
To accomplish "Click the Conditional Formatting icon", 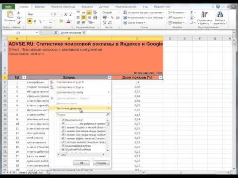I will tap(125, 12).
